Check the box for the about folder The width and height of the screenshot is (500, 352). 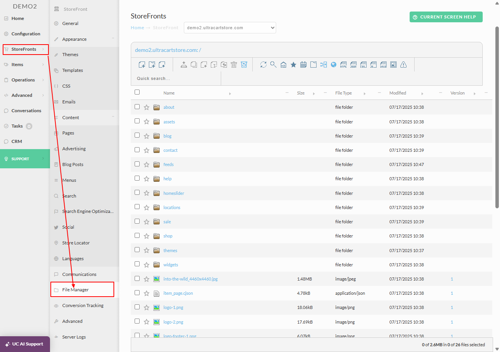(x=137, y=107)
